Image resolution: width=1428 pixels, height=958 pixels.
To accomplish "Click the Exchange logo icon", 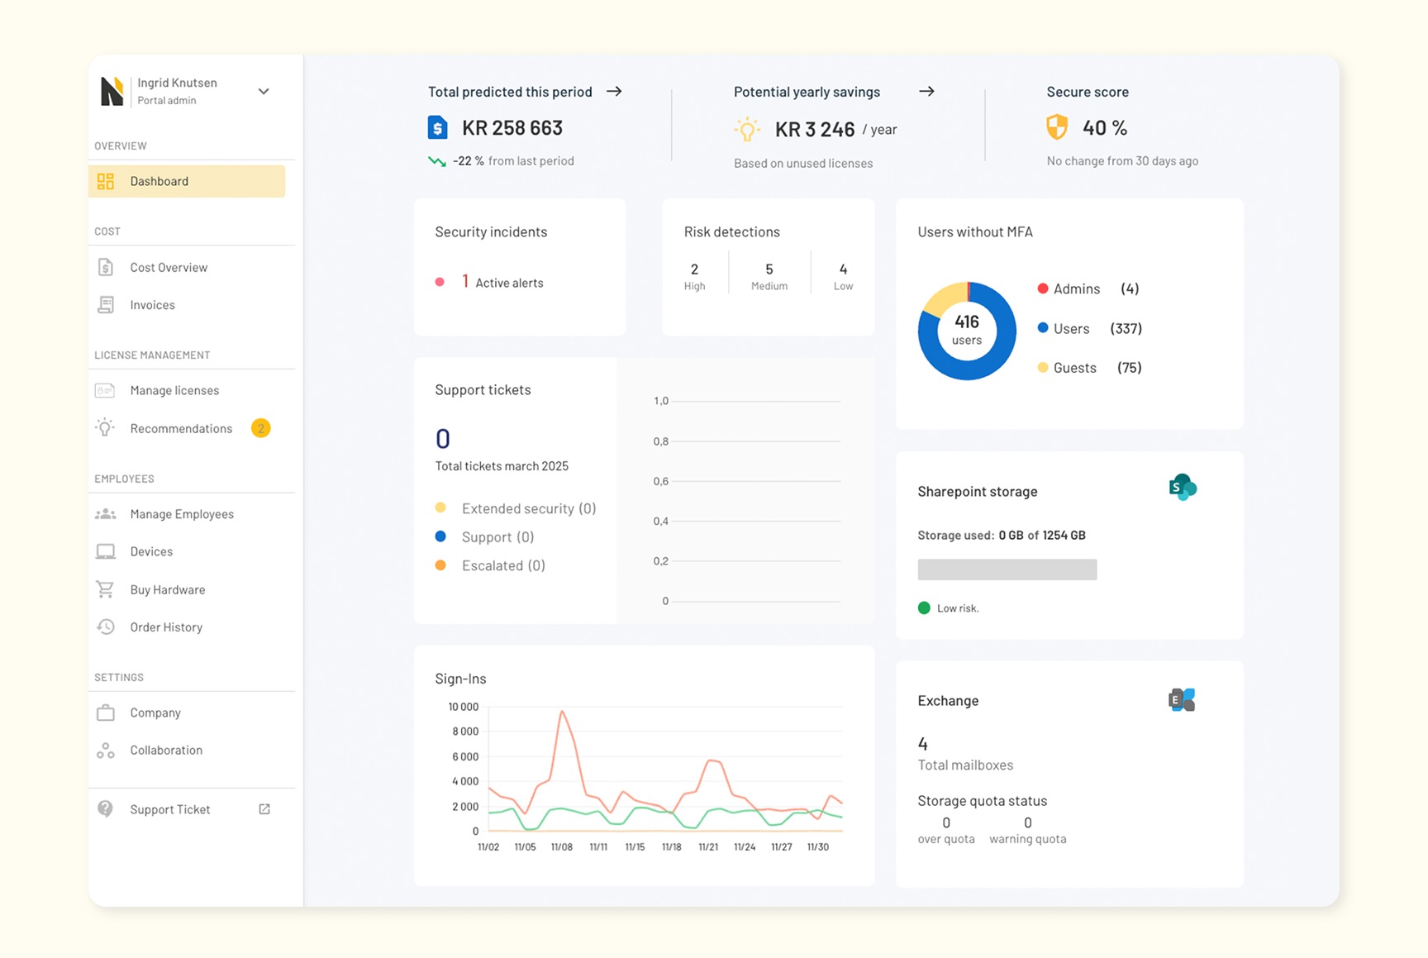I will pos(1182,700).
